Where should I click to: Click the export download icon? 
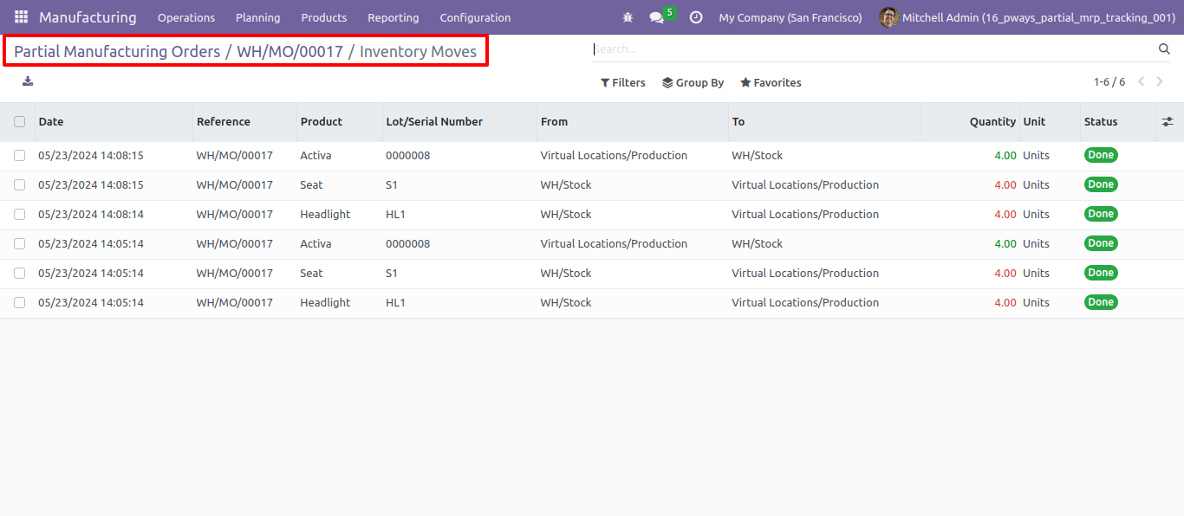(28, 81)
